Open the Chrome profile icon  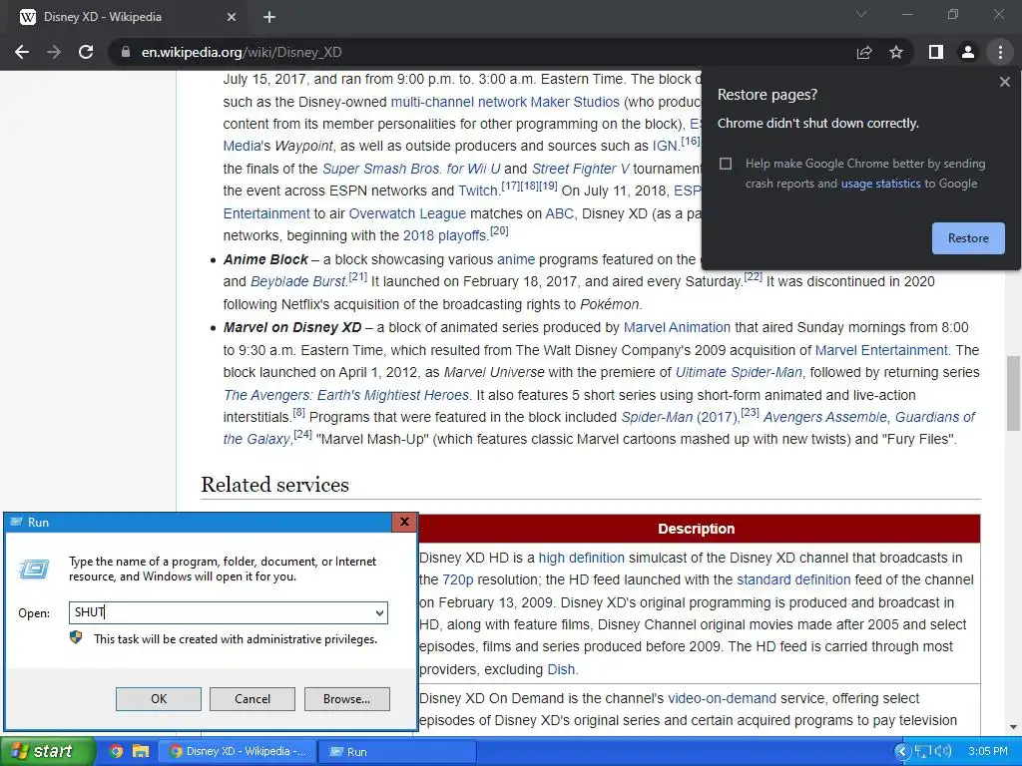click(x=968, y=52)
